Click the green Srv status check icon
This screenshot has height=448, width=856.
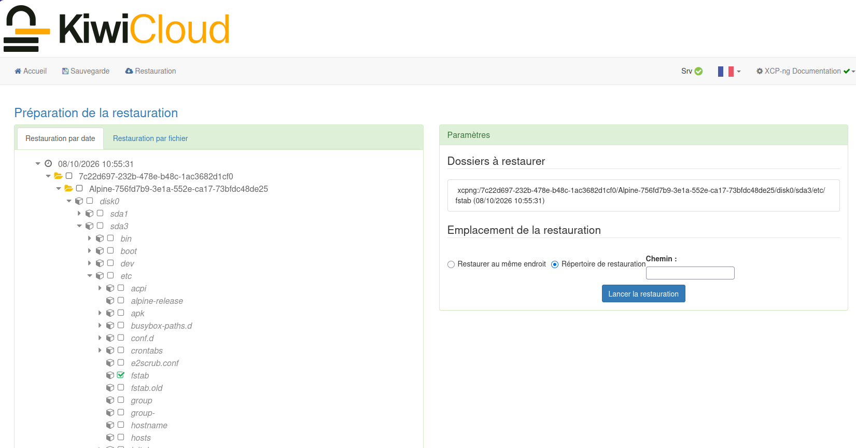coord(698,71)
